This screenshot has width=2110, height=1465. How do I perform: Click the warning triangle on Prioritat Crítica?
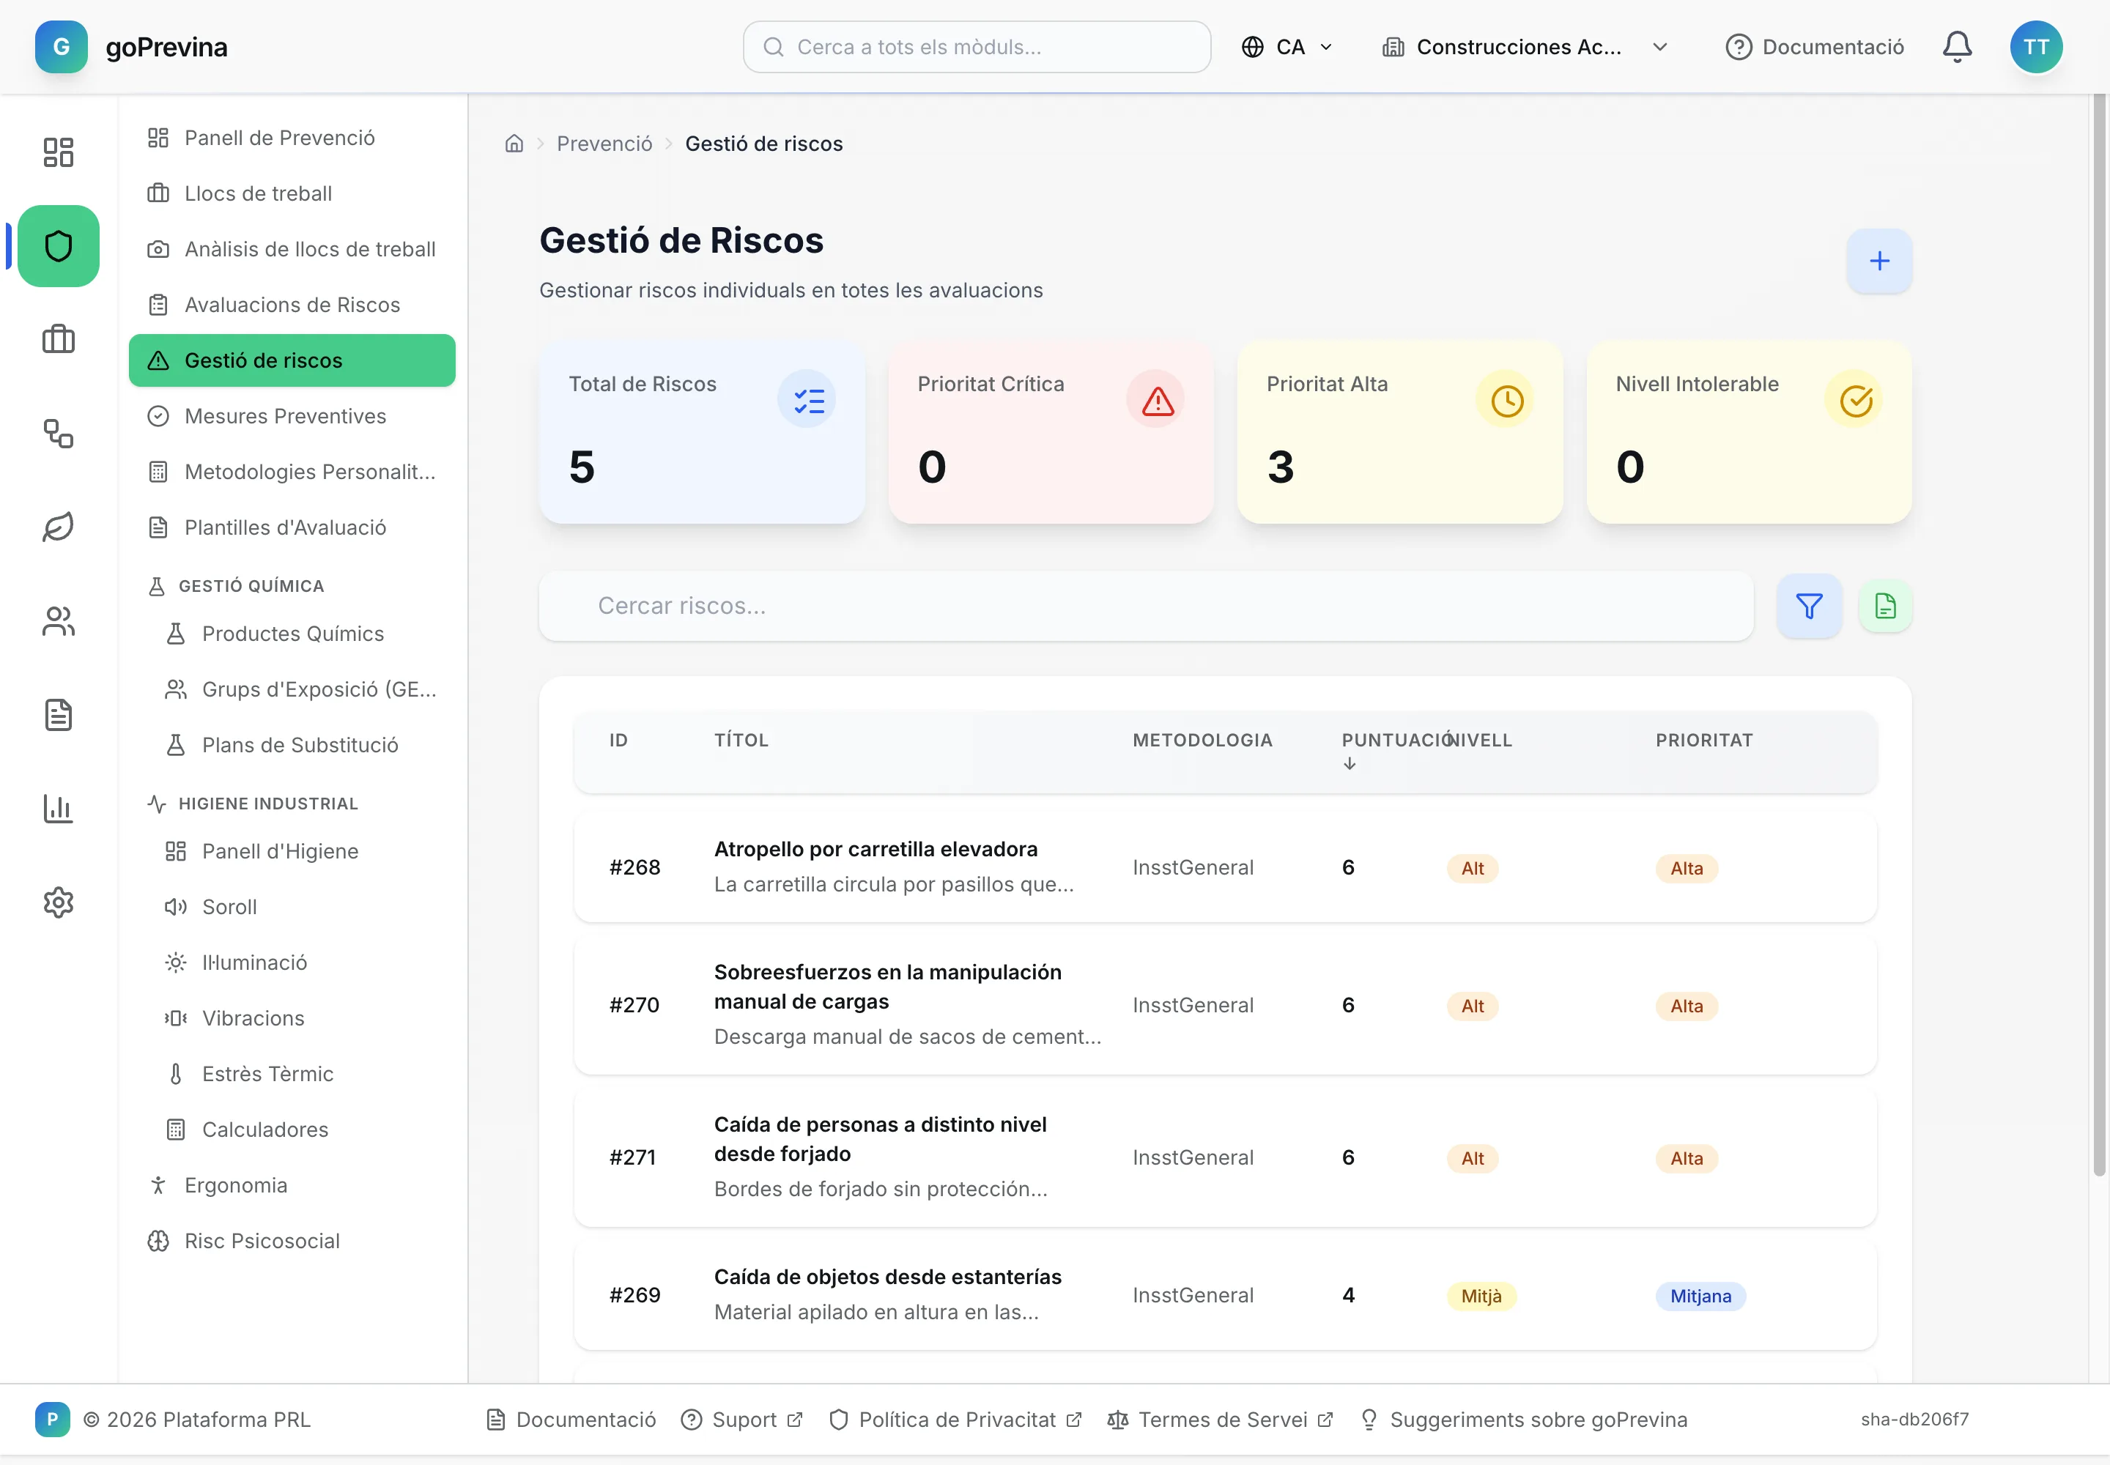pyautogui.click(x=1156, y=399)
